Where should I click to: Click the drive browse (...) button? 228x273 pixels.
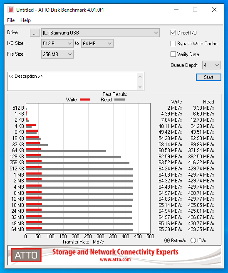tap(35, 33)
